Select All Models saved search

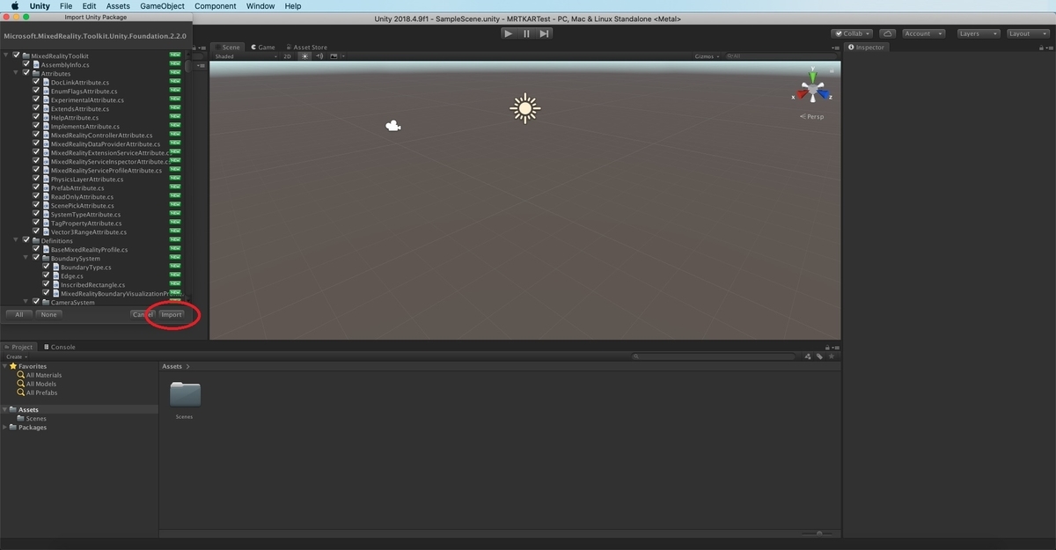[x=40, y=384]
